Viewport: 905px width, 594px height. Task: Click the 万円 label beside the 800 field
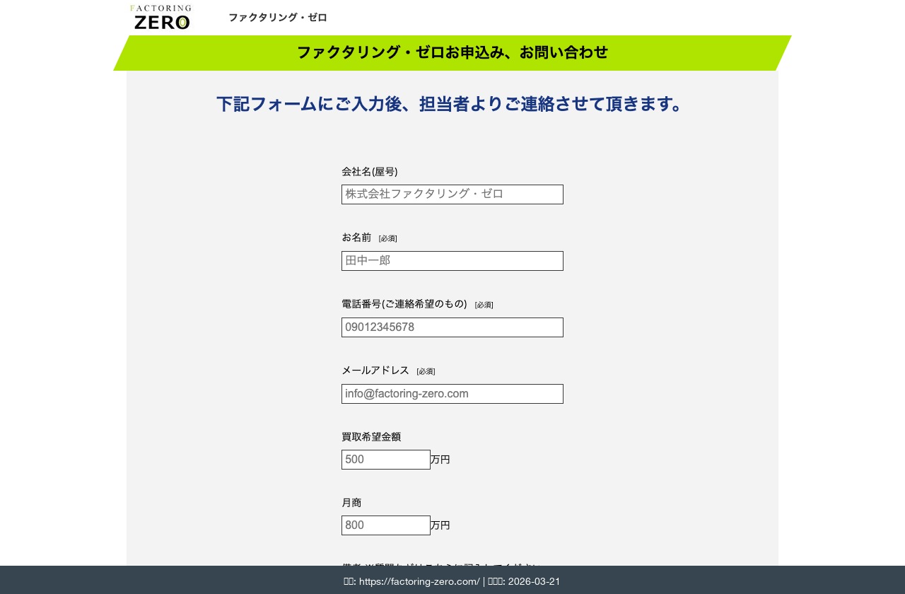point(441,525)
